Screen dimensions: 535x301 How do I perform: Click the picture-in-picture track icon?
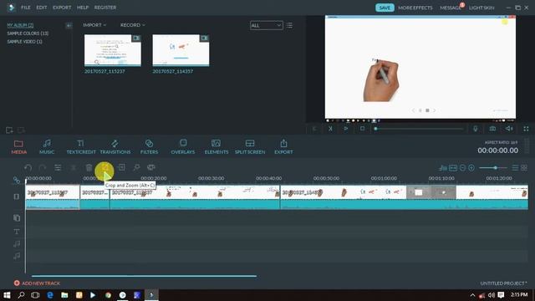(x=17, y=217)
